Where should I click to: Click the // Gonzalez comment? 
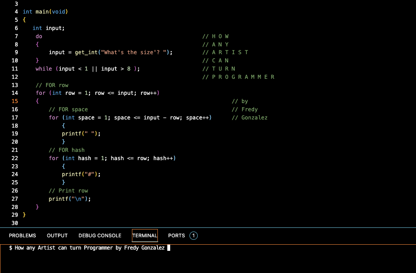250,117
